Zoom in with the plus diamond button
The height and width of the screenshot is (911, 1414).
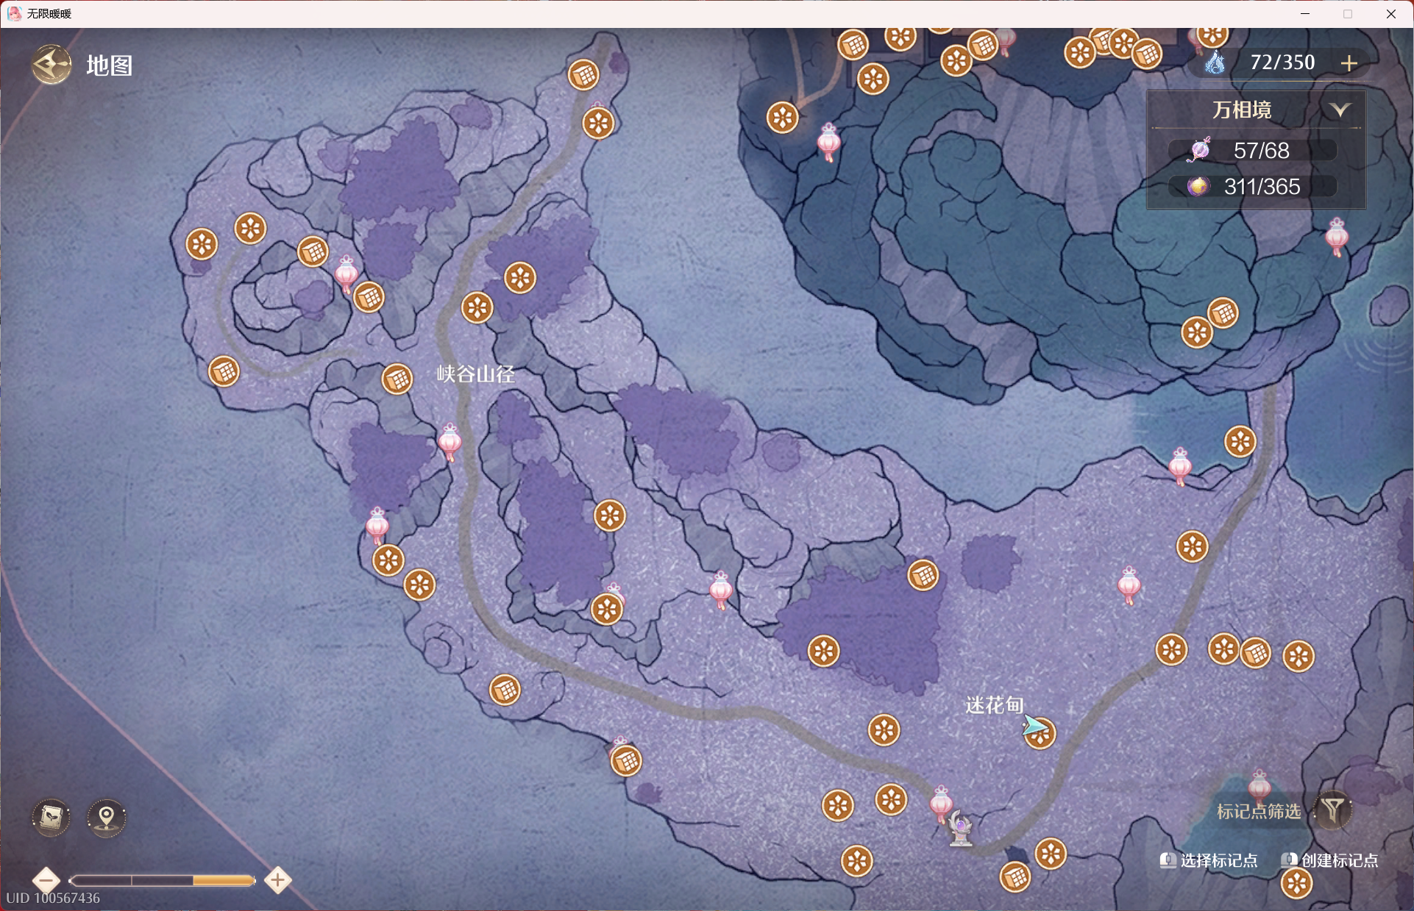click(278, 879)
